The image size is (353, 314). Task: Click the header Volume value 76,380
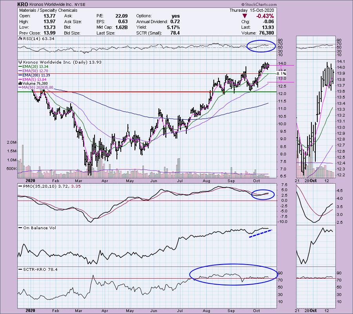(266, 33)
